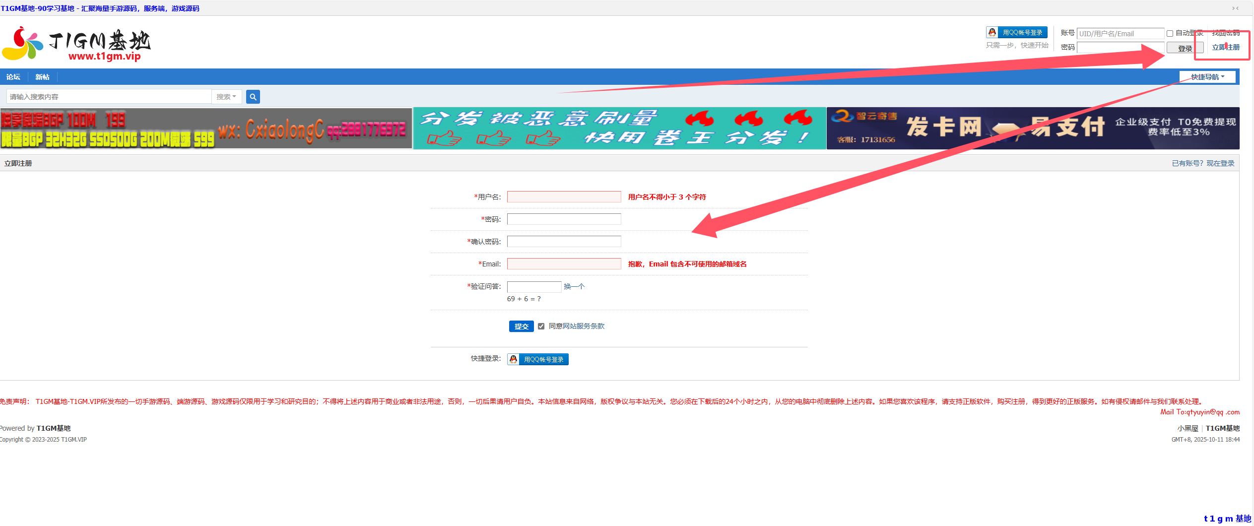Click the Email input field

point(564,263)
